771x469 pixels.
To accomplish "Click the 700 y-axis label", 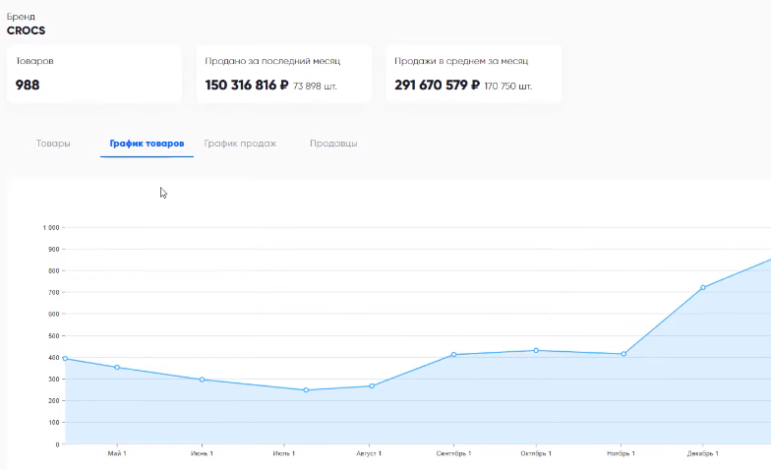I will [53, 293].
